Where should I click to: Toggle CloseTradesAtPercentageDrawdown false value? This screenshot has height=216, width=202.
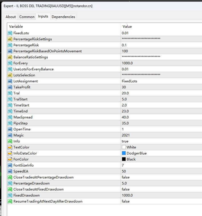pyautogui.click(x=126, y=177)
